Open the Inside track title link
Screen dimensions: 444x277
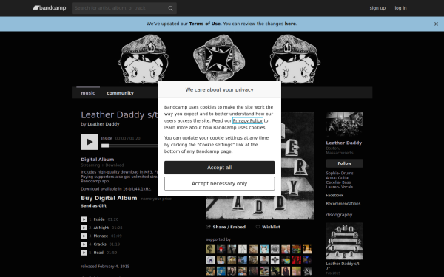pyautogui.click(x=99, y=219)
